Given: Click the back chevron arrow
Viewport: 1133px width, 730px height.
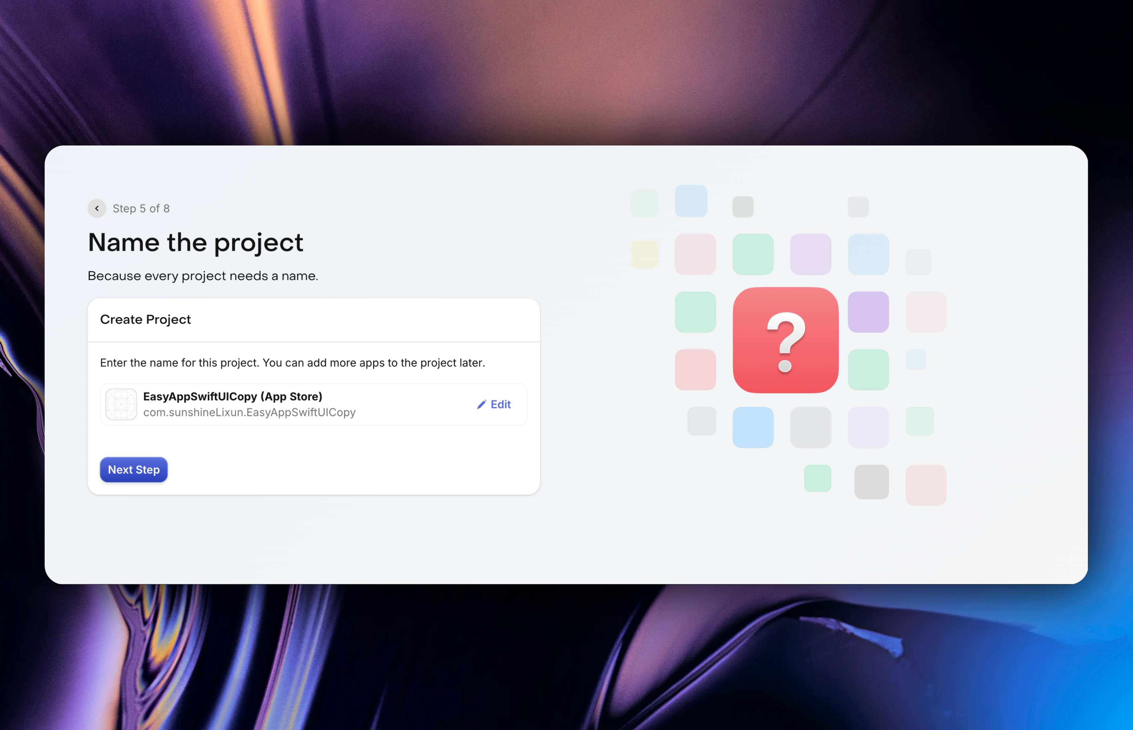Looking at the screenshot, I should pyautogui.click(x=97, y=208).
